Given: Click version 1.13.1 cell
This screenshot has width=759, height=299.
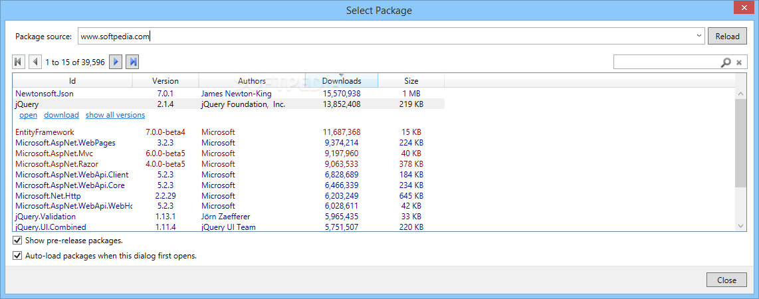Looking at the screenshot, I should 165,217.
